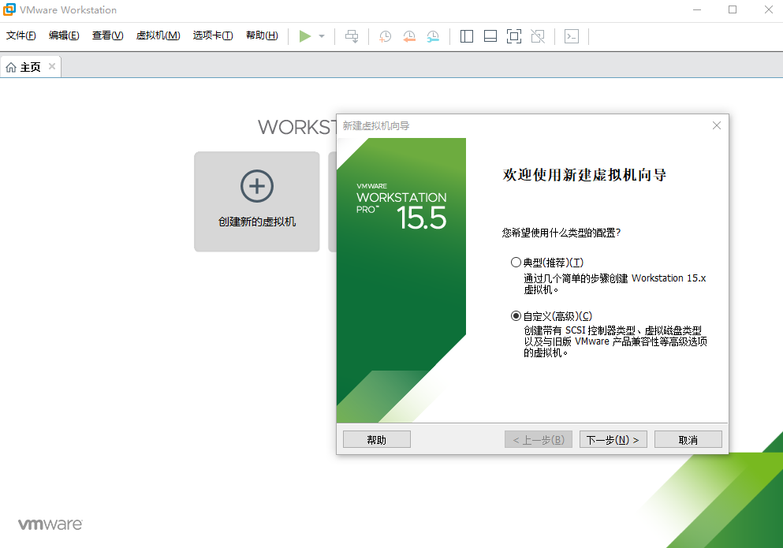Switch to the 主页 tab

tap(31, 67)
